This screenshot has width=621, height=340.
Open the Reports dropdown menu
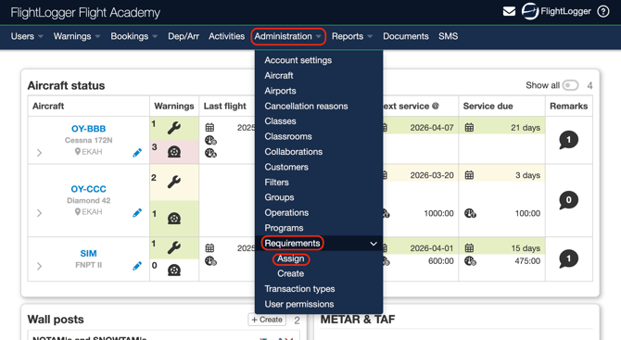pyautogui.click(x=351, y=36)
